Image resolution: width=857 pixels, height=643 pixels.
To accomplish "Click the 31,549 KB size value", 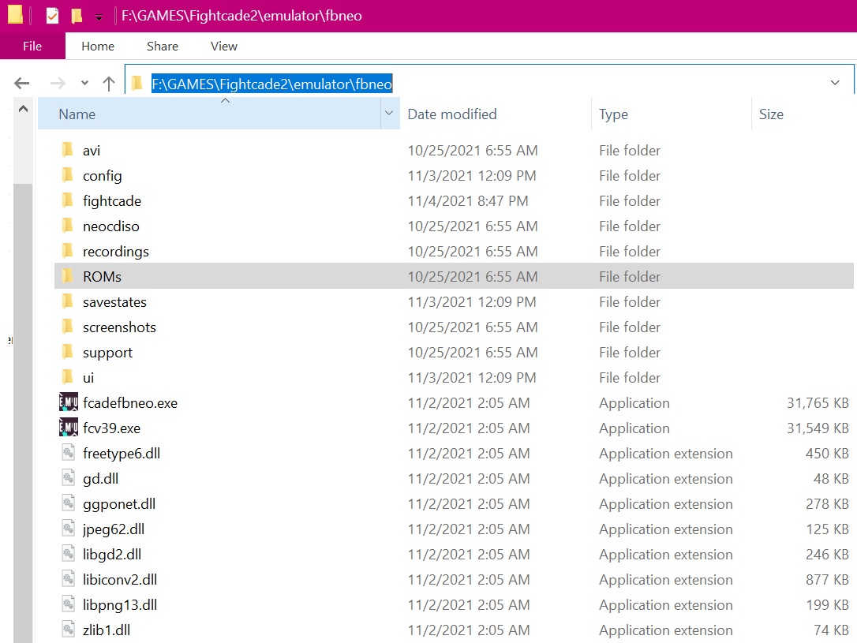I will click(818, 428).
